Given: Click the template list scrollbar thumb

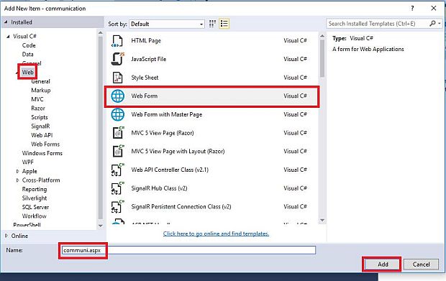Looking at the screenshot, I should 322,58.
